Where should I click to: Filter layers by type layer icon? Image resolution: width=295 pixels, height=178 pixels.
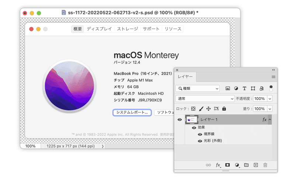[244, 88]
